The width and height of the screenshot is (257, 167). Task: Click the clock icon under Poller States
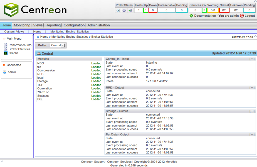tap(118, 11)
